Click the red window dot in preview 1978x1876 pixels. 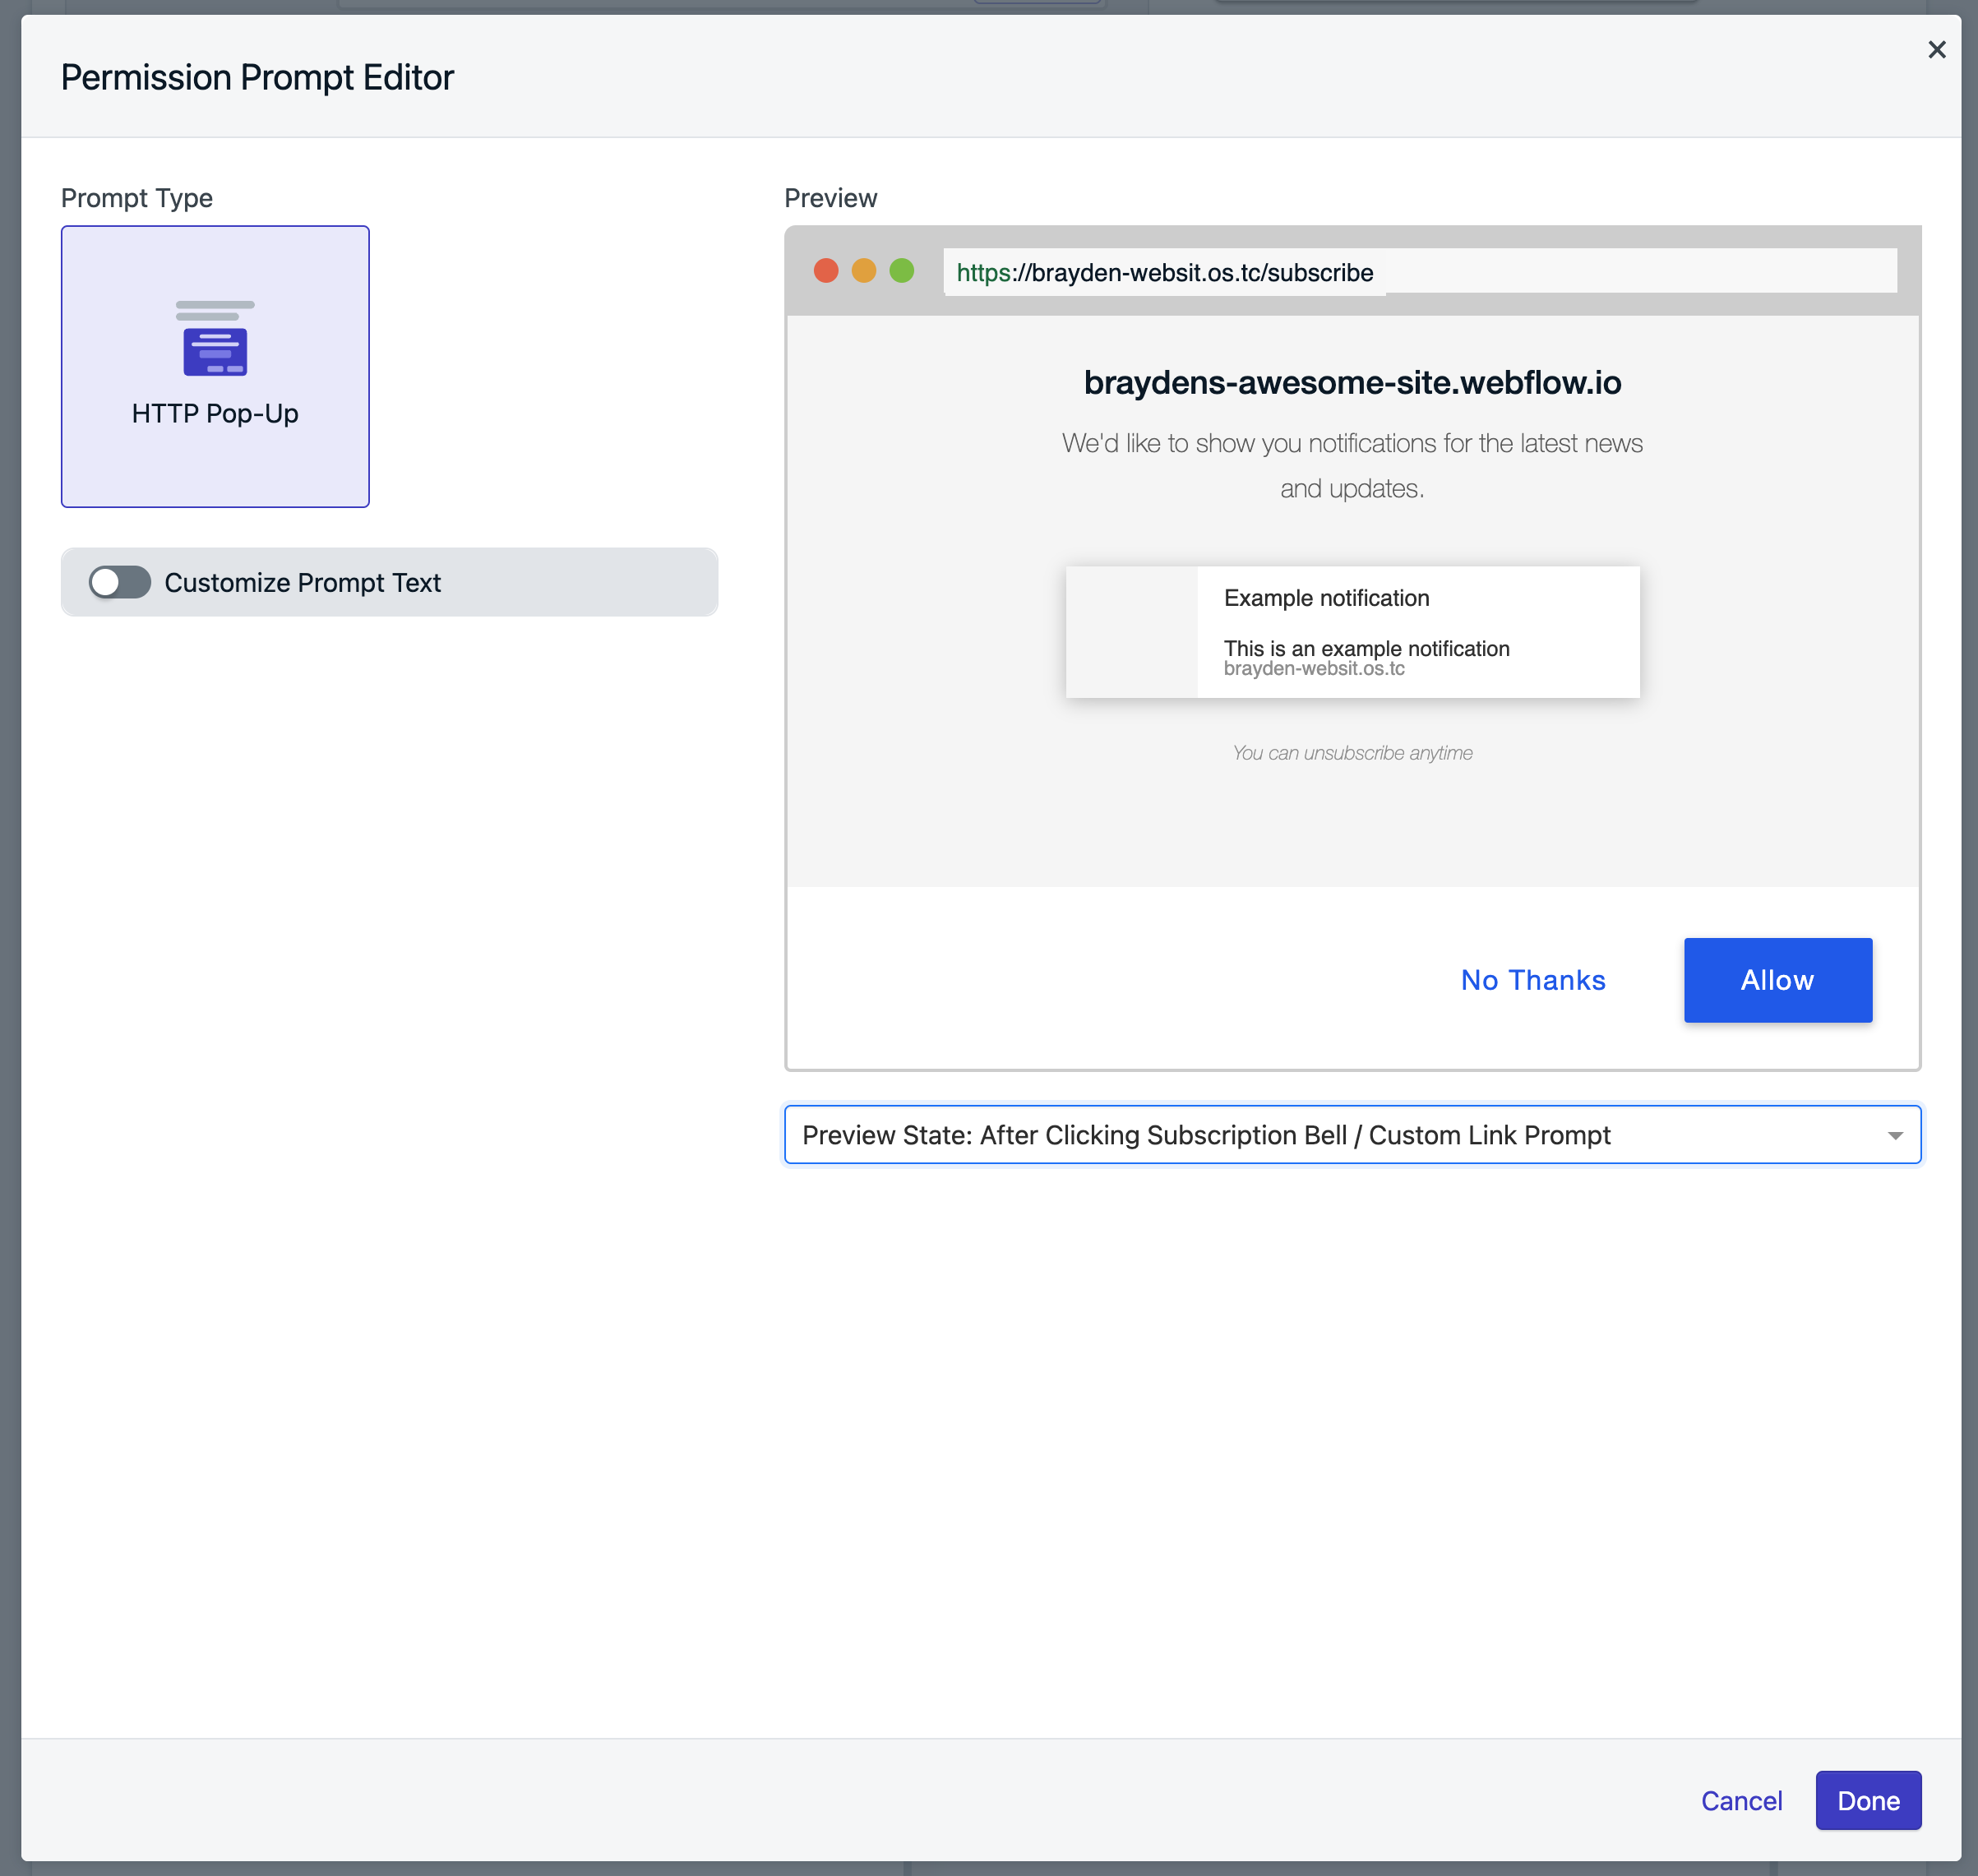tap(826, 271)
